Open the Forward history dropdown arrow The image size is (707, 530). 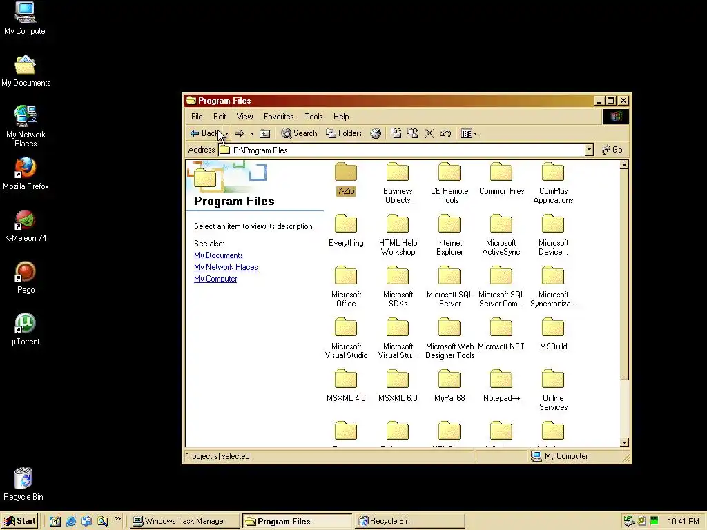pyautogui.click(x=252, y=133)
